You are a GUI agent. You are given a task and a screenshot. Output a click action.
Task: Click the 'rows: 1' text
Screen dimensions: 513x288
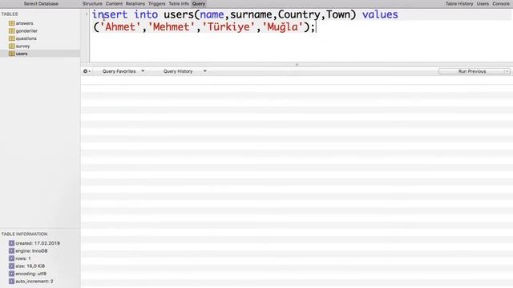pyautogui.click(x=23, y=258)
